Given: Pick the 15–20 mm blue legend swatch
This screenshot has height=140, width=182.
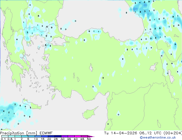Looking at the screenshot, I should tap(45, 136).
